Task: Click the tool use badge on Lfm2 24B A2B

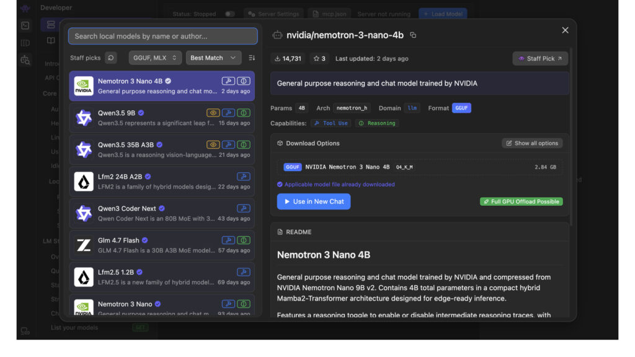Action: [x=244, y=177]
